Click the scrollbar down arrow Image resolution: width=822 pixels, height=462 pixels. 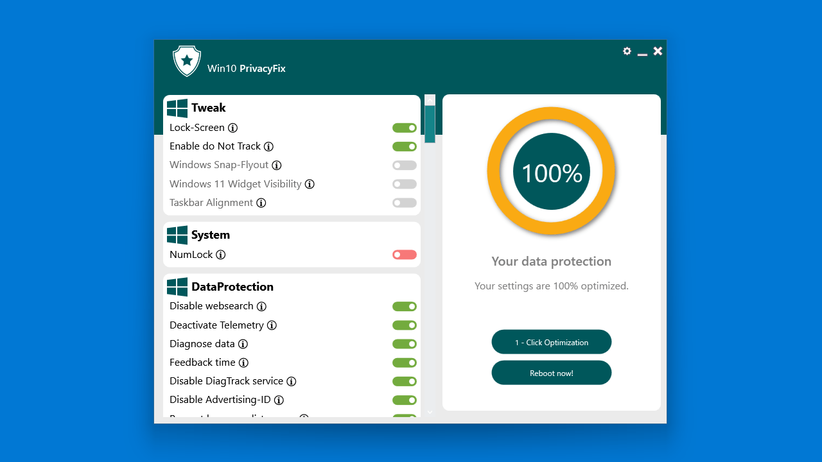pyautogui.click(x=430, y=412)
